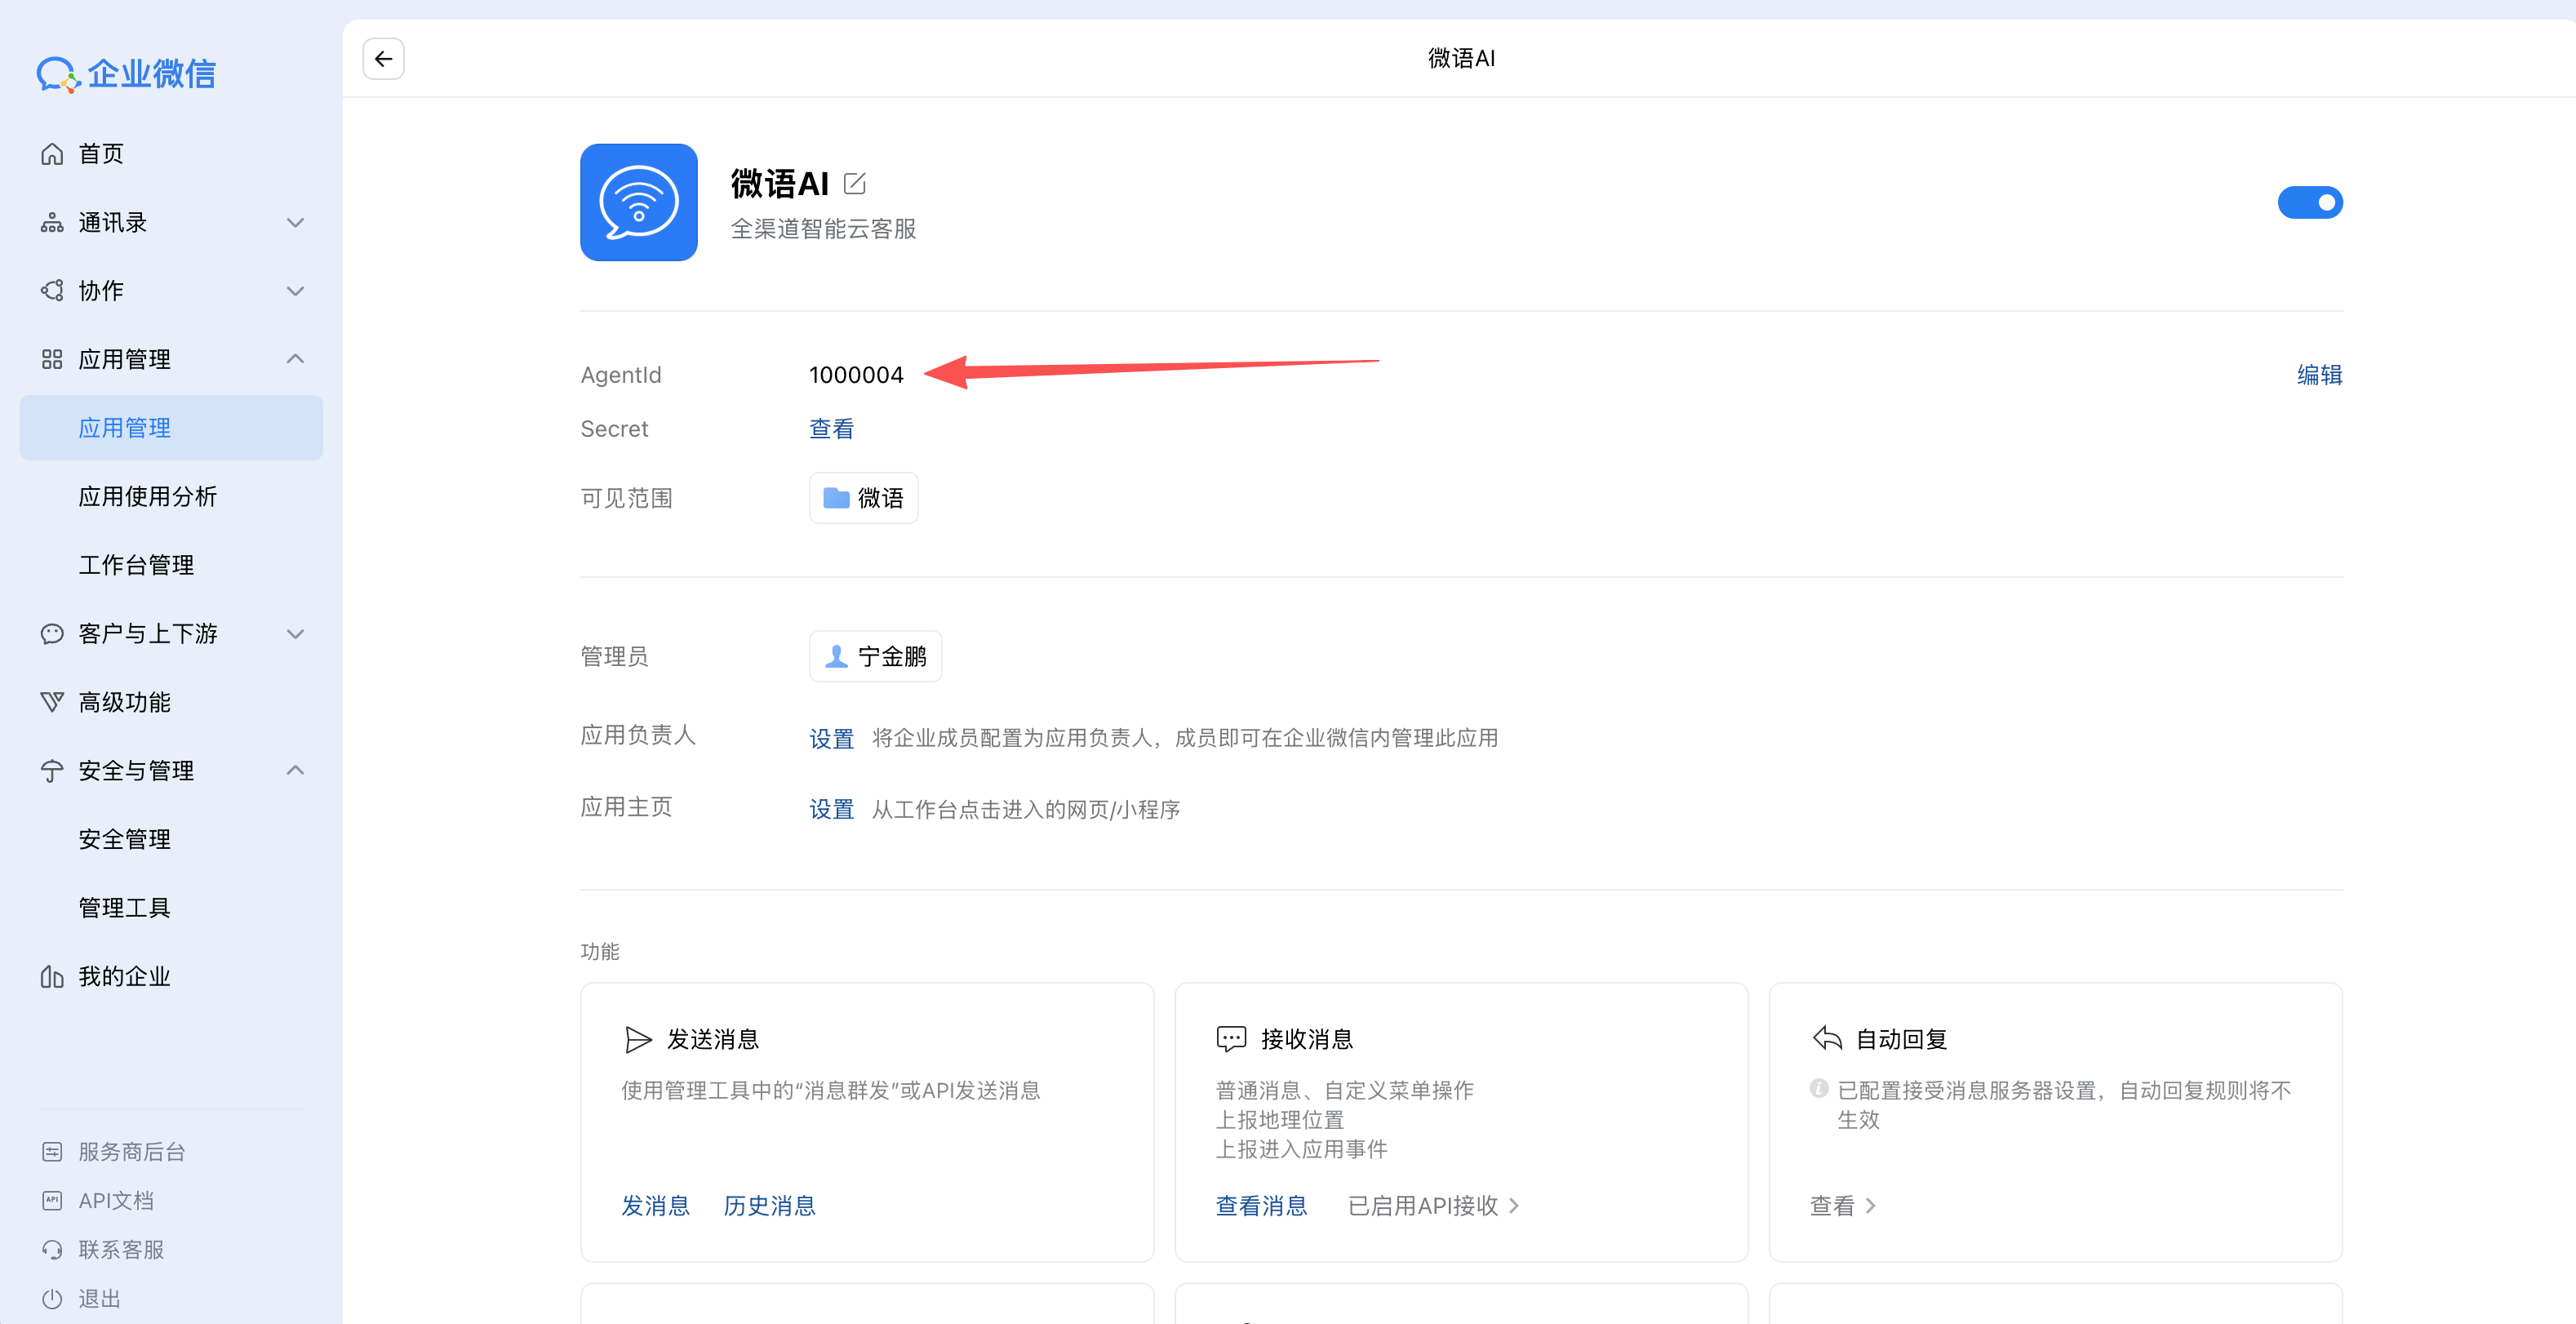Screen dimensions: 2576x1324
Task: Click the 通讯录 contacts icon
Action: (52, 222)
